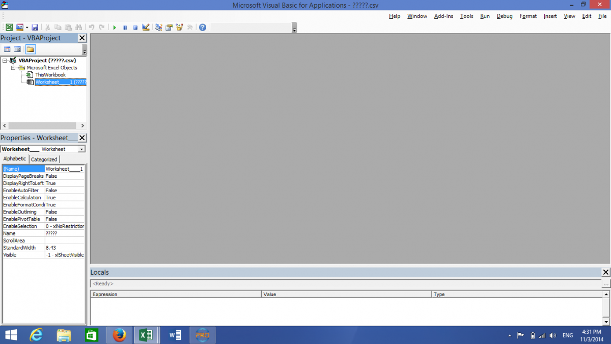Click the Visible property value xlSheetVisible
Image resolution: width=611 pixels, height=344 pixels.
pyautogui.click(x=65, y=255)
